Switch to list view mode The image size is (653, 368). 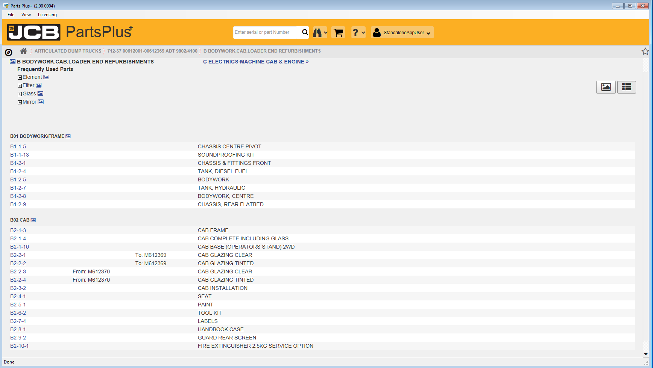626,87
